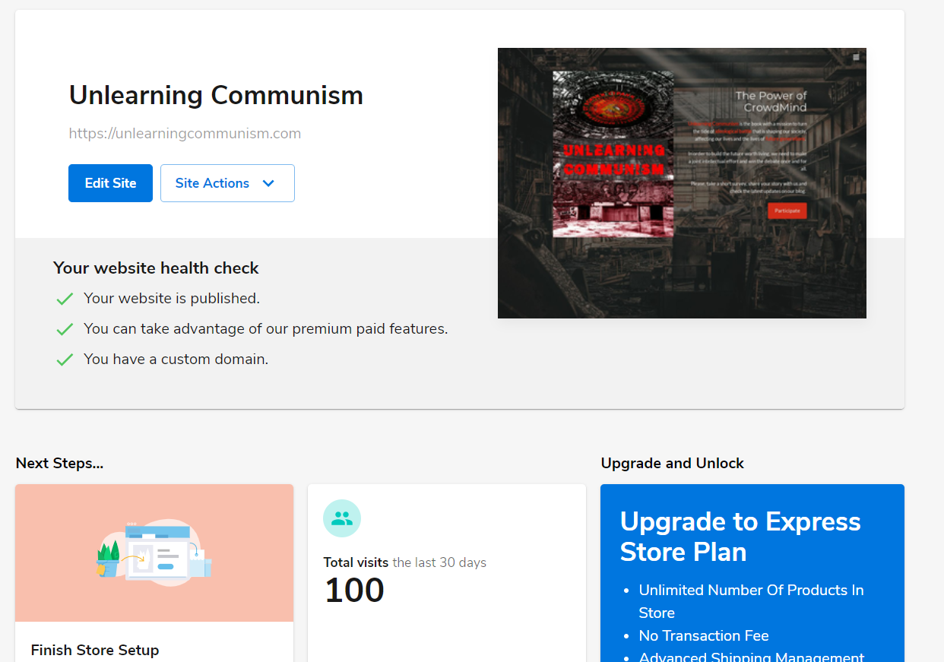Click the small icon in thumbnail's top-right corner
The width and height of the screenshot is (944, 662).
pyautogui.click(x=857, y=56)
